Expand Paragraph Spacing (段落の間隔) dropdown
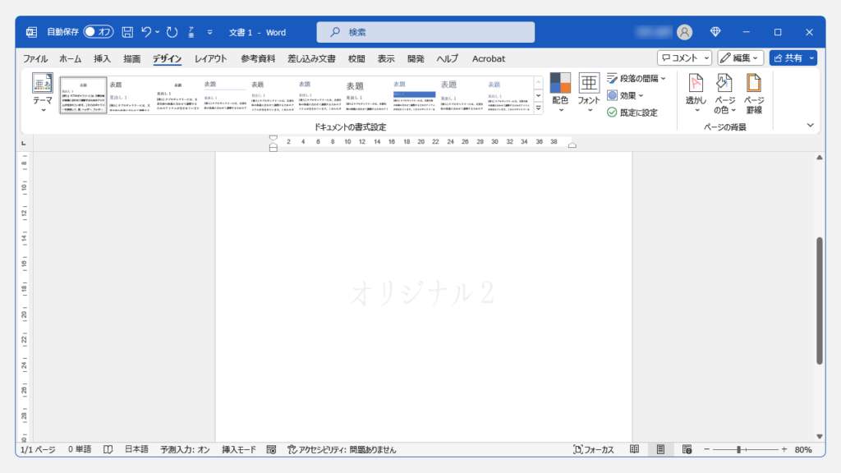 pyautogui.click(x=636, y=79)
